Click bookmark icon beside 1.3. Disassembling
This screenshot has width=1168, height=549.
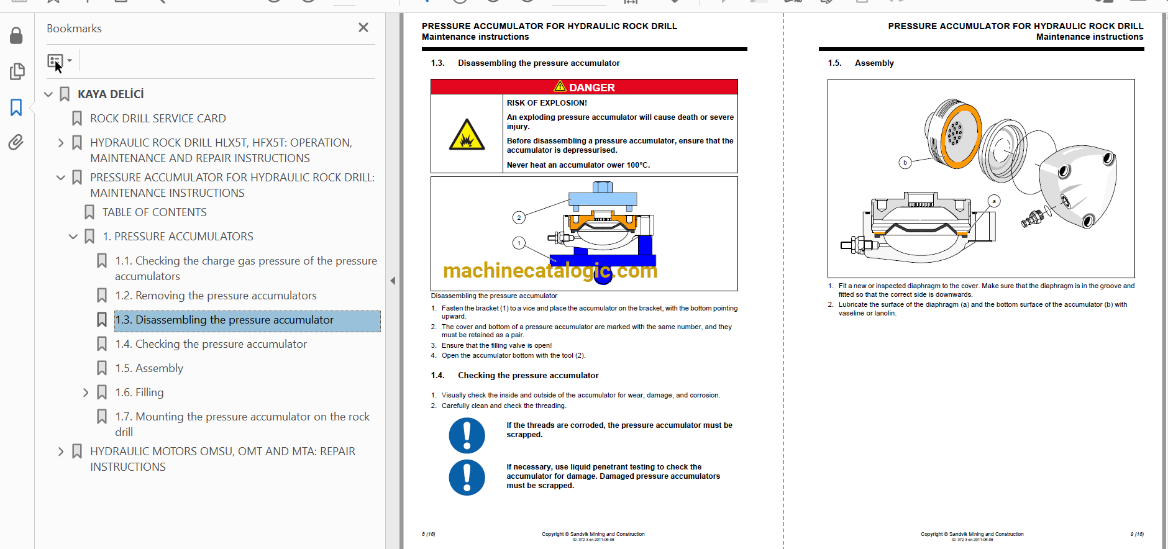click(102, 320)
